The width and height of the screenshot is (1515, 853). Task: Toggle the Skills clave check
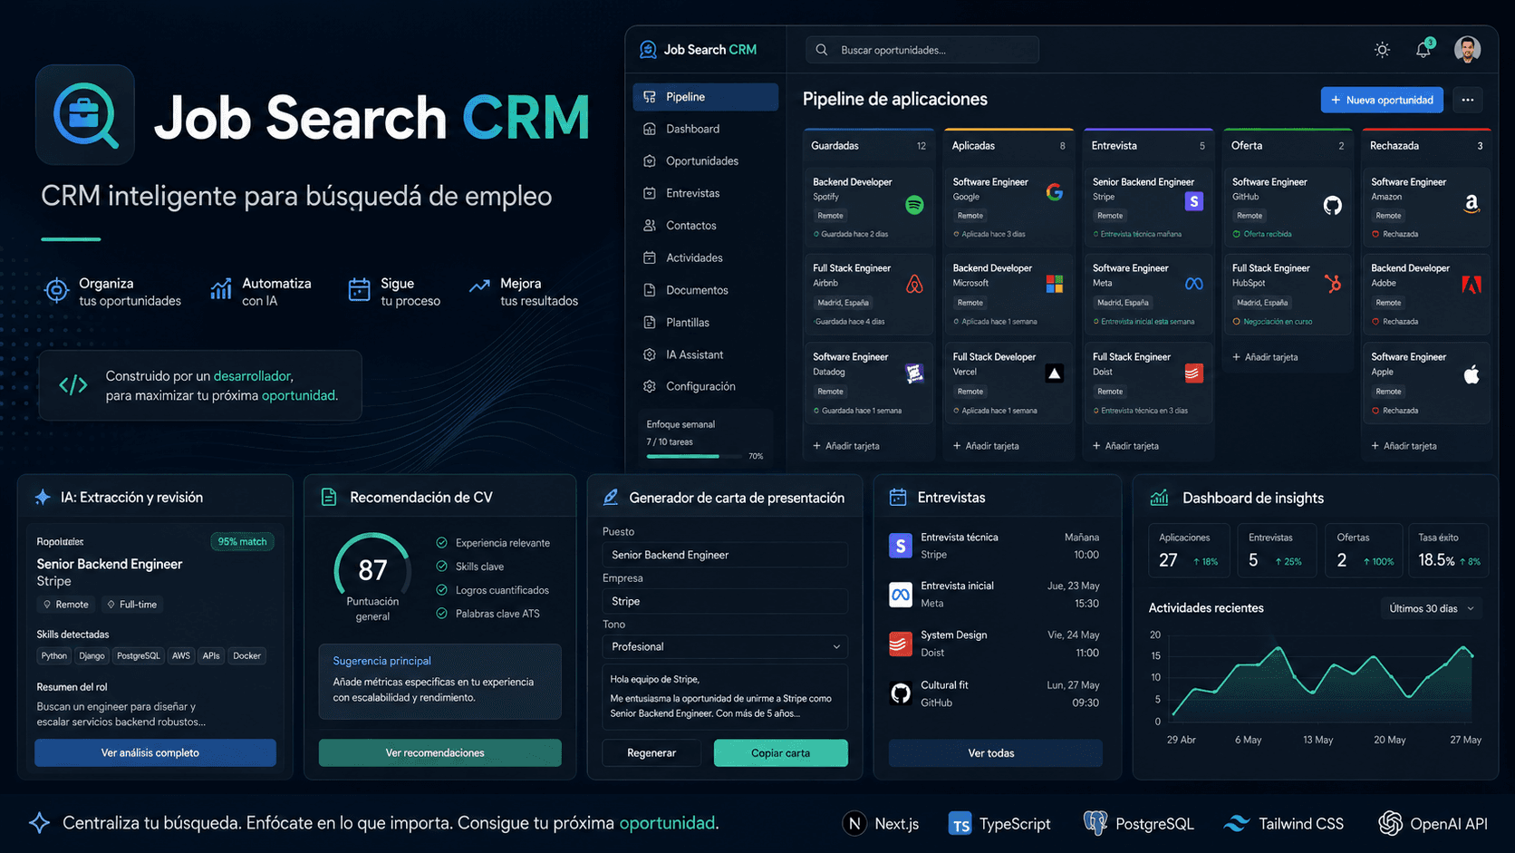(x=441, y=567)
